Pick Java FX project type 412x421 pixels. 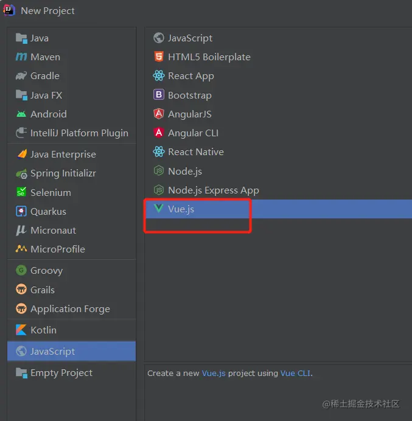pyautogui.click(x=71, y=95)
